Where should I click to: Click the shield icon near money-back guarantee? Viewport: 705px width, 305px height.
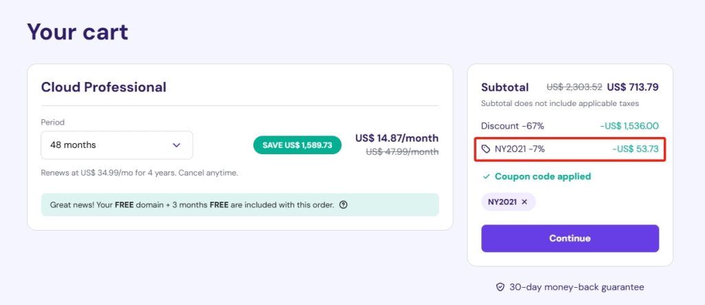click(500, 287)
